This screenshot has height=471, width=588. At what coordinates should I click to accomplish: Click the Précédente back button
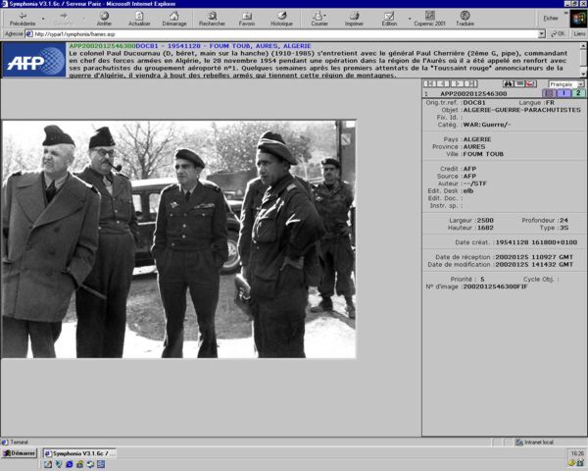[x=22, y=18]
